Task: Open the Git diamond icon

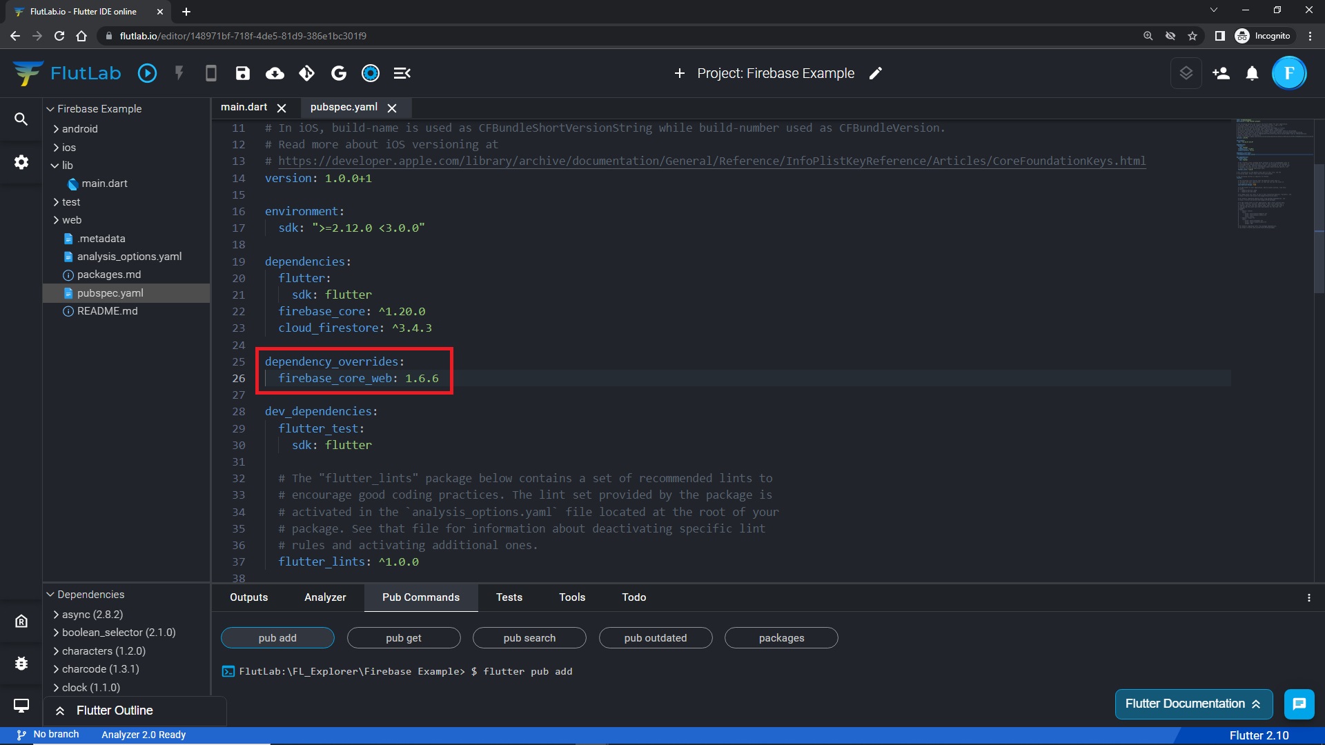Action: [x=306, y=73]
